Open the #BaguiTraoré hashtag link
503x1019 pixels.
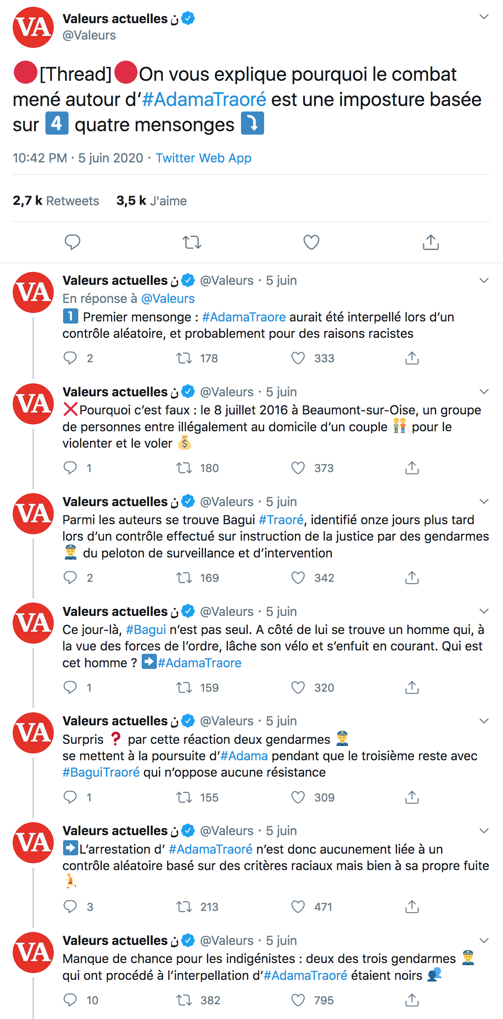click(101, 772)
